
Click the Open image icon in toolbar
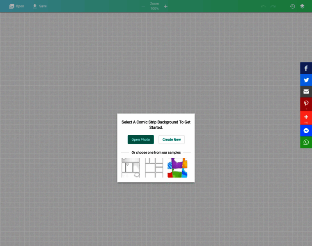tap(12, 6)
